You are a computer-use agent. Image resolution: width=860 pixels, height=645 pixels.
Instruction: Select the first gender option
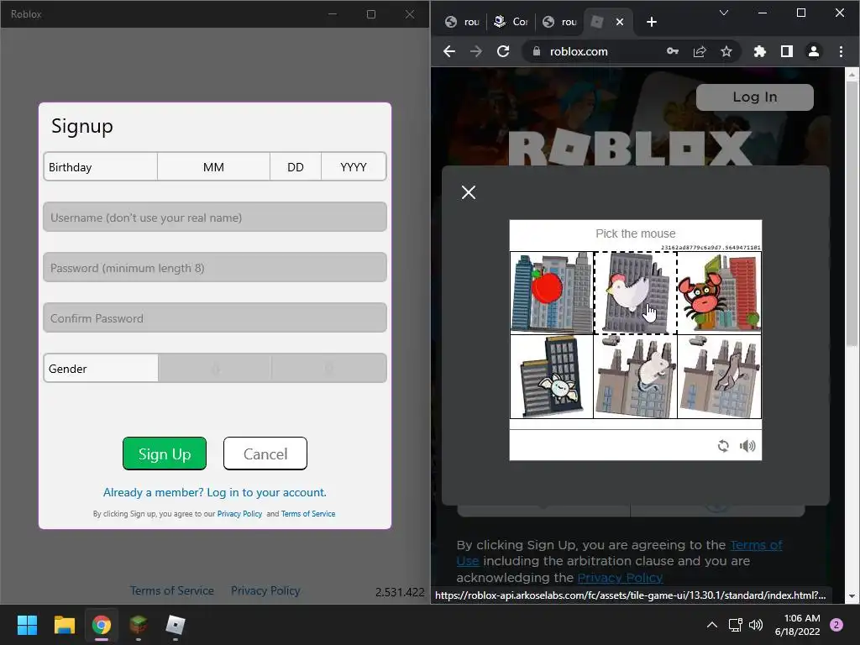215,369
